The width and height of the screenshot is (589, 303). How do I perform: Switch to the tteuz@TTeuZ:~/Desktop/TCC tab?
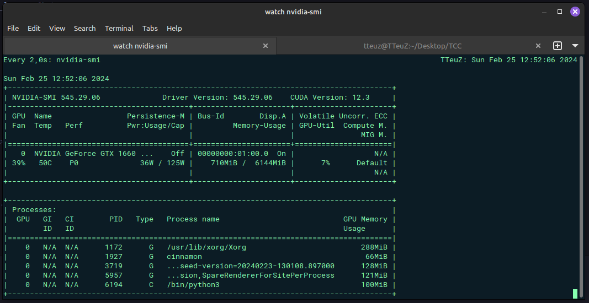[412, 46]
